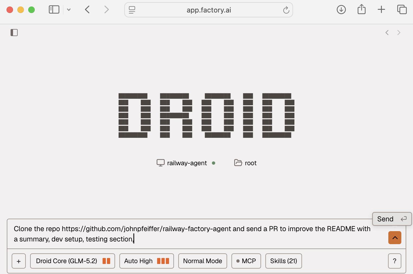The height and width of the screenshot is (274, 413).
Task: Open a new browser tab
Action: pyautogui.click(x=381, y=9)
